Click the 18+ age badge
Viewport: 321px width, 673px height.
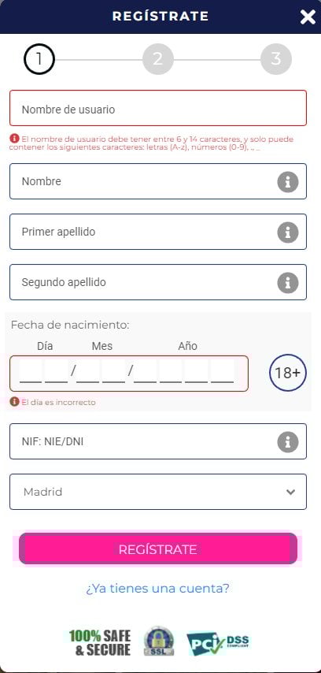[288, 373]
